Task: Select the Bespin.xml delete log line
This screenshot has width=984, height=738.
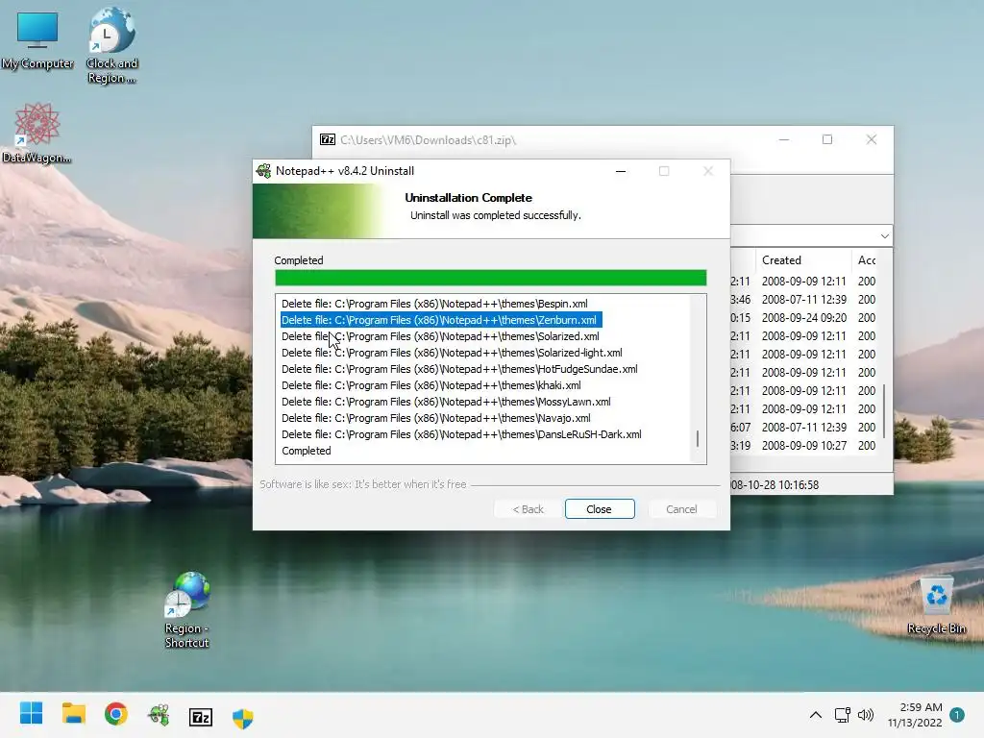Action: pos(435,304)
